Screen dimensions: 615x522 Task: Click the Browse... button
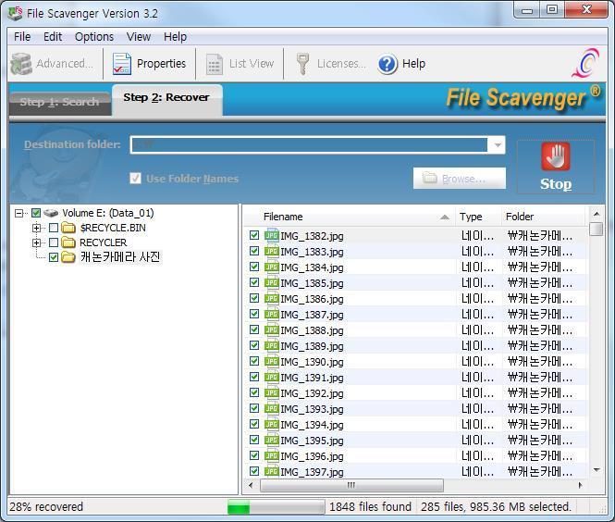(x=460, y=179)
